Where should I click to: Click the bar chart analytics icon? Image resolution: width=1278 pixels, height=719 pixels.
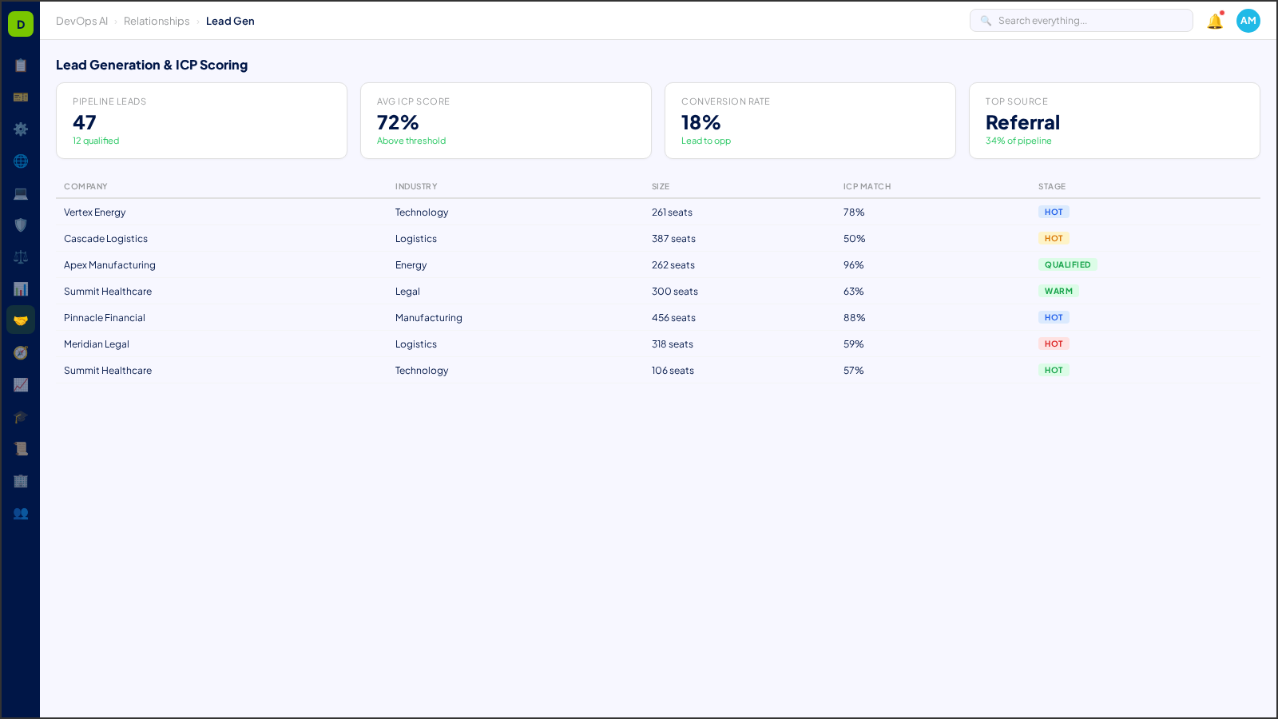pos(20,288)
